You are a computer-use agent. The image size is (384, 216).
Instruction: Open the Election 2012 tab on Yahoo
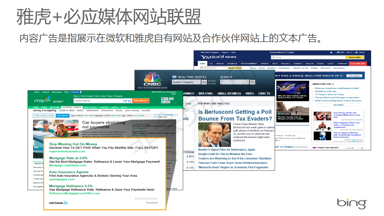point(357,64)
